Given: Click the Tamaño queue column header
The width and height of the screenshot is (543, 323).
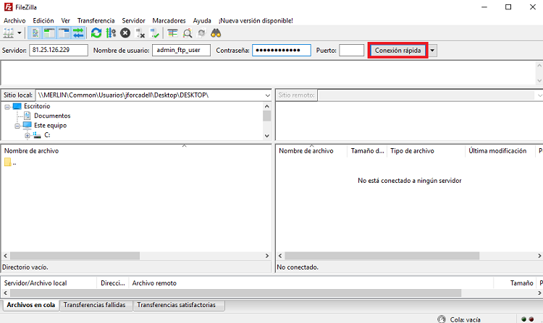Looking at the screenshot, I should click(x=521, y=283).
